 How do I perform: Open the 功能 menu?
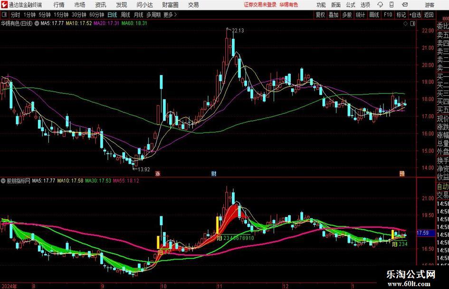321,5
